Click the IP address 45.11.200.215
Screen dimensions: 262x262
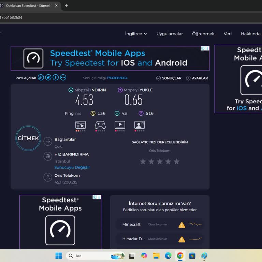[66, 182]
